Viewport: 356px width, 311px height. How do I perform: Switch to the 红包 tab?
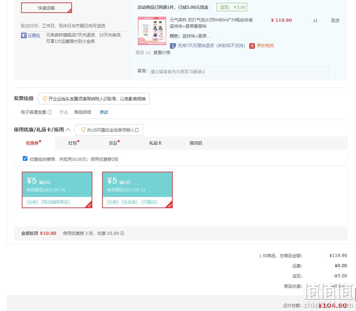(x=73, y=143)
